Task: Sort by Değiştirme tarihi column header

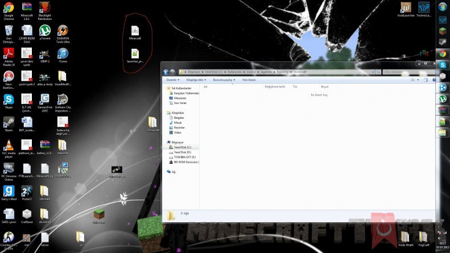Action: 275,86
